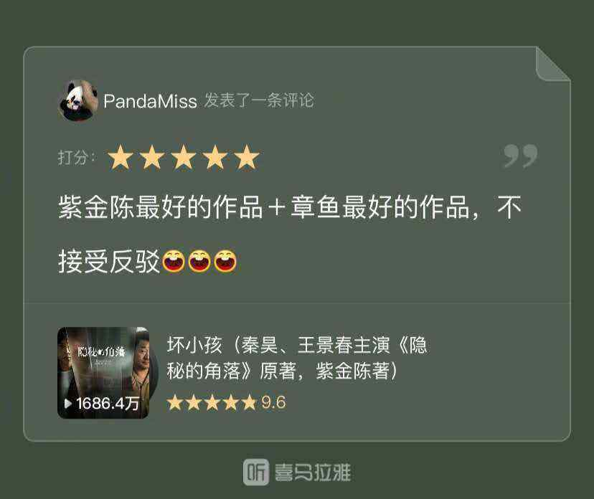Tap the 1686.4万 play count triangle
Viewport: 594px width, 499px height.
click(x=68, y=403)
